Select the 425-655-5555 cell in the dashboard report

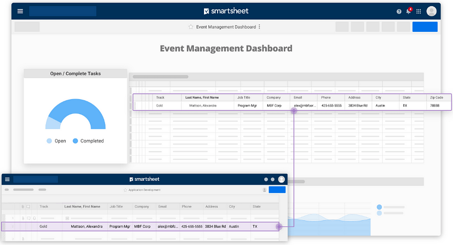pyautogui.click(x=331, y=106)
